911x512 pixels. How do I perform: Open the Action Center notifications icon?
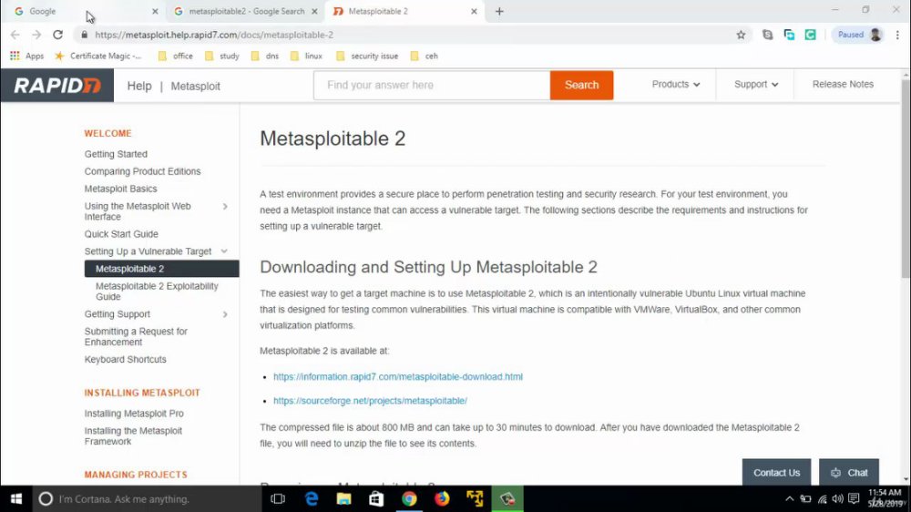[x=854, y=498]
